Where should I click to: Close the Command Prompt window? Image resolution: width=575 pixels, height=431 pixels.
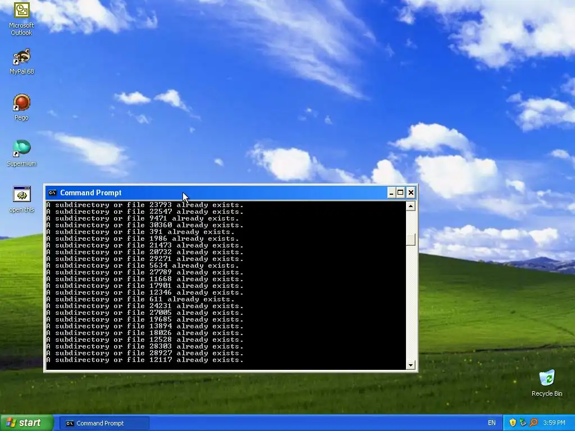click(x=411, y=193)
